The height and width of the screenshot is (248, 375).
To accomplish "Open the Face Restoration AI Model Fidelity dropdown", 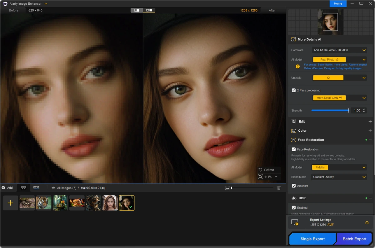I will (339, 168).
